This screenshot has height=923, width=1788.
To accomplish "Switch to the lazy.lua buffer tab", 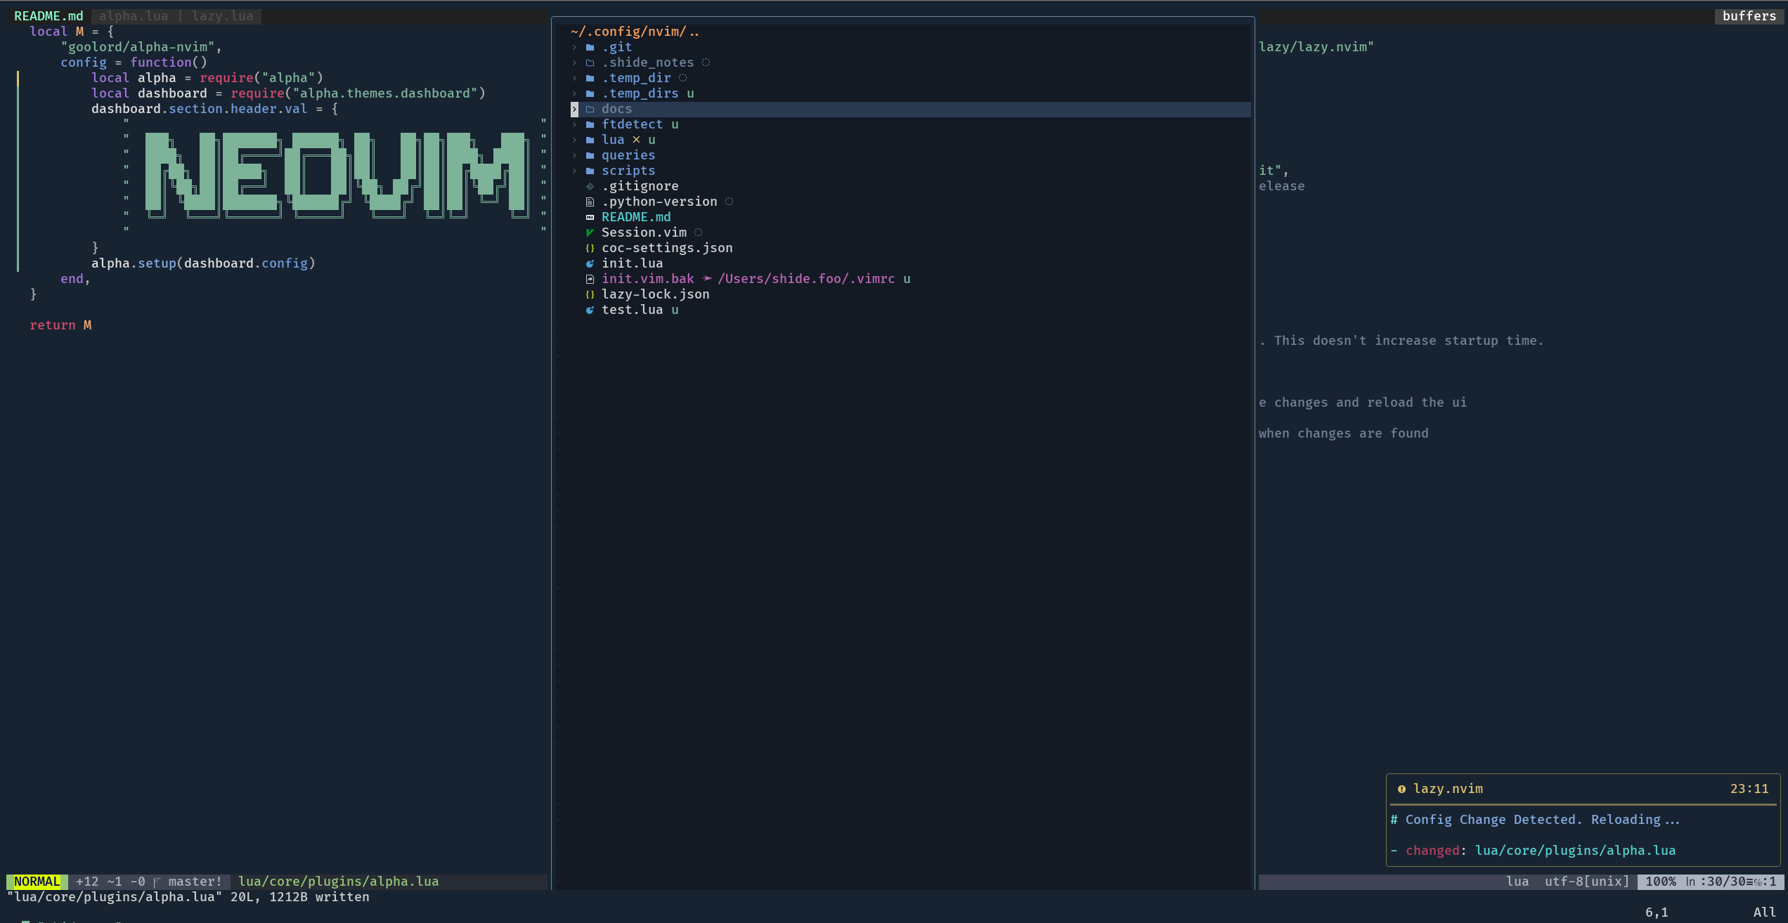I will [x=222, y=16].
